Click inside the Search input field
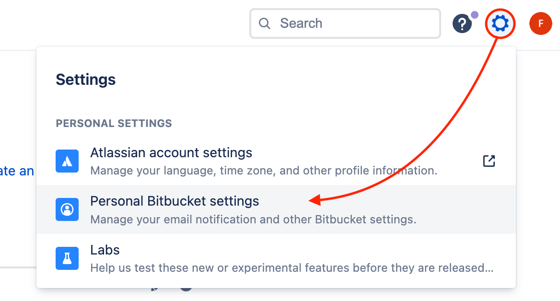Screen dimensions: 560x301 345,23
